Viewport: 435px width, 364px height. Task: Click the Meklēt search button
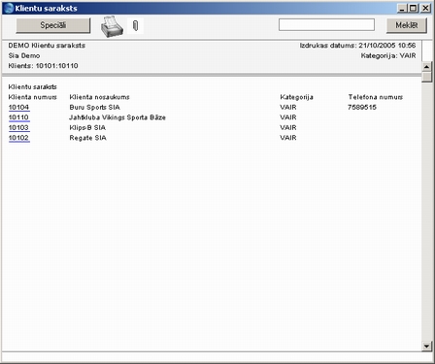click(x=407, y=25)
